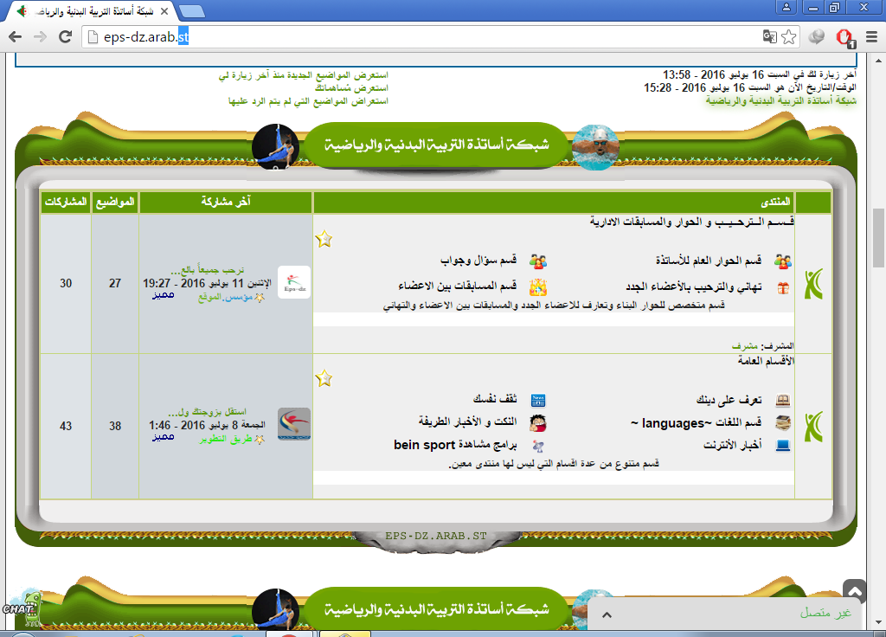This screenshot has height=637, width=886.
Task: Reload the current page
Action: (64, 37)
